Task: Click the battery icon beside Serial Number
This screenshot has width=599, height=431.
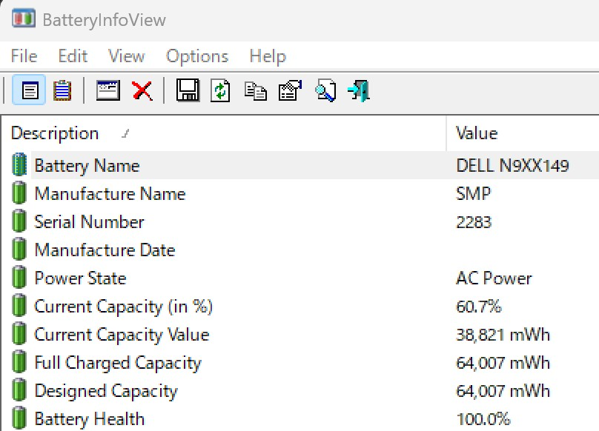Action: pos(19,221)
